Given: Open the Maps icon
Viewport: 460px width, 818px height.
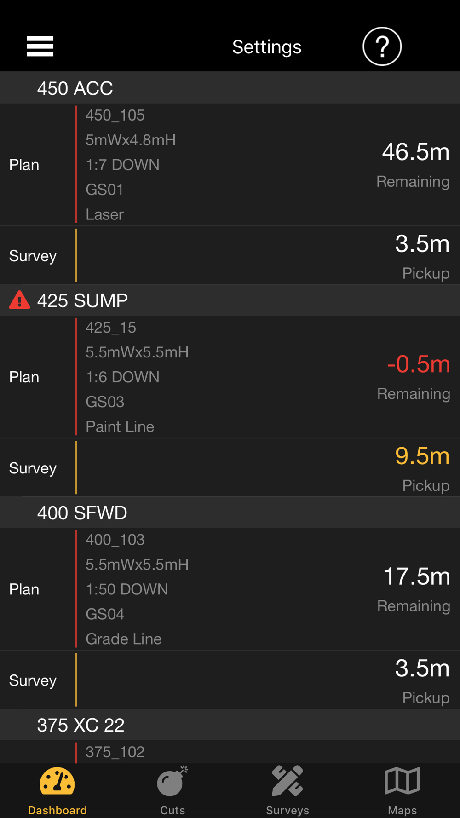Looking at the screenshot, I should coord(402,782).
